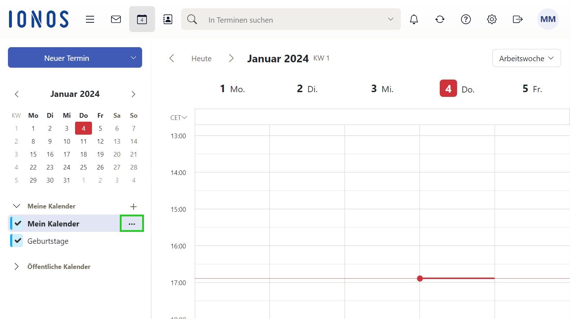
Task: Click the 2 Di. day header
Action: tap(307, 89)
